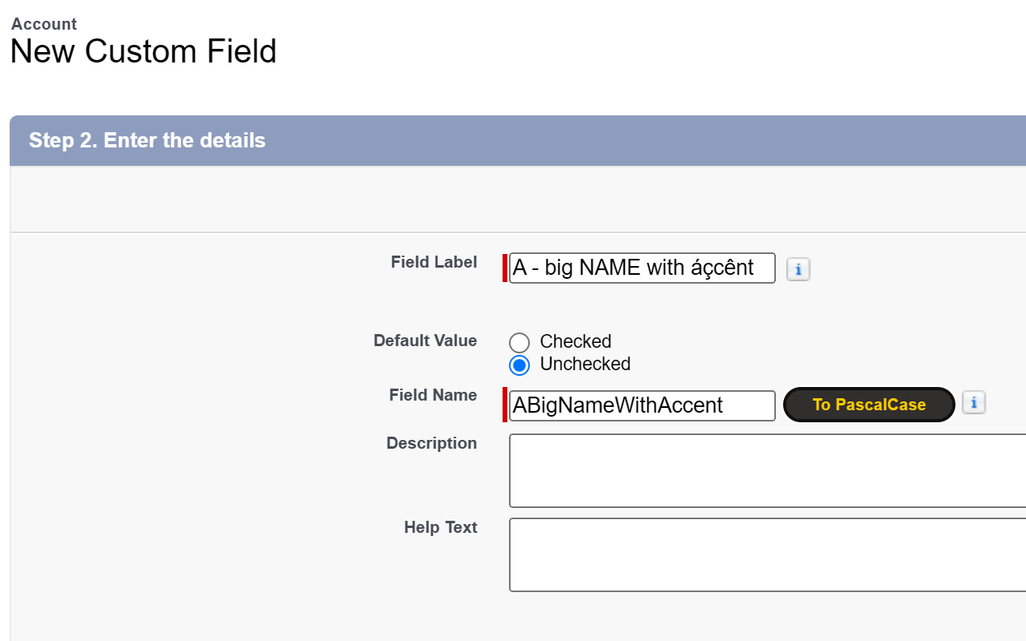Click the Field Name required red indicator
1026x641 pixels.
pyautogui.click(x=505, y=405)
